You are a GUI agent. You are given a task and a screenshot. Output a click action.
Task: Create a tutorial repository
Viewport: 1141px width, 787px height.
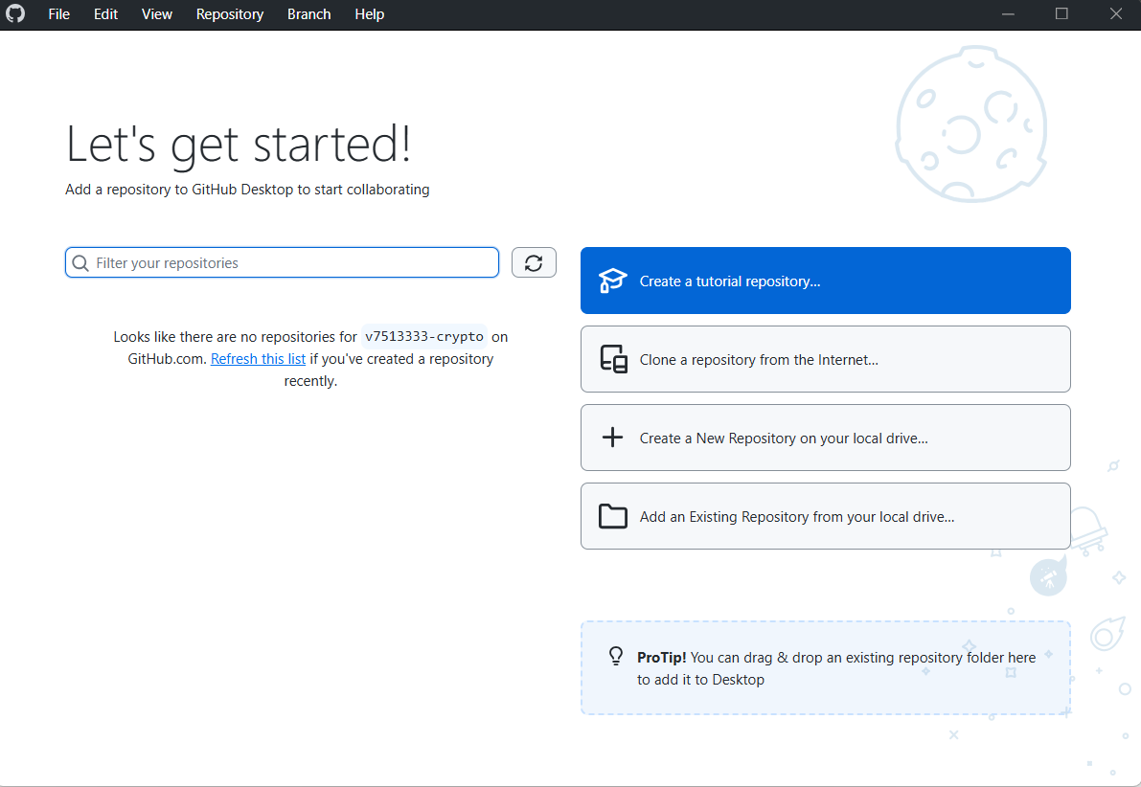pos(825,281)
